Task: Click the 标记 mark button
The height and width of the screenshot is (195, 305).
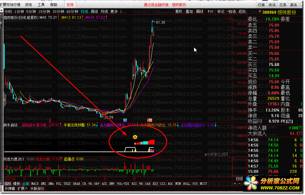Action: click(x=221, y=11)
